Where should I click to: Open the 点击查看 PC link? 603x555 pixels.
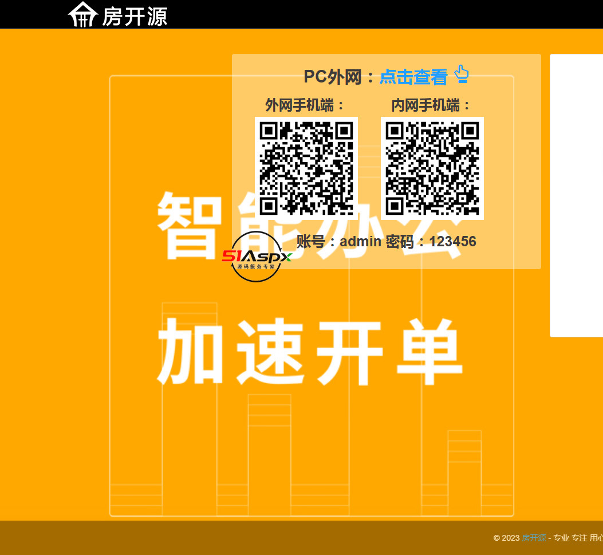413,77
